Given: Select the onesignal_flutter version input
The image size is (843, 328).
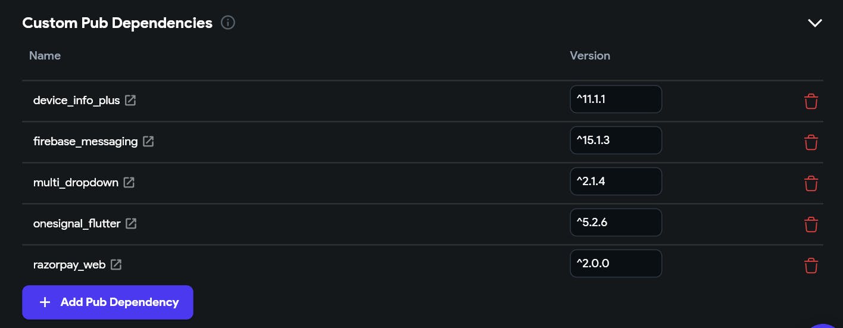Looking at the screenshot, I should pos(616,223).
